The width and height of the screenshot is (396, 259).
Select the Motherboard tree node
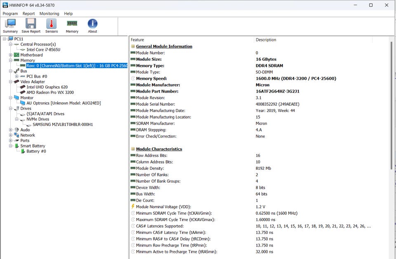coord(31,55)
